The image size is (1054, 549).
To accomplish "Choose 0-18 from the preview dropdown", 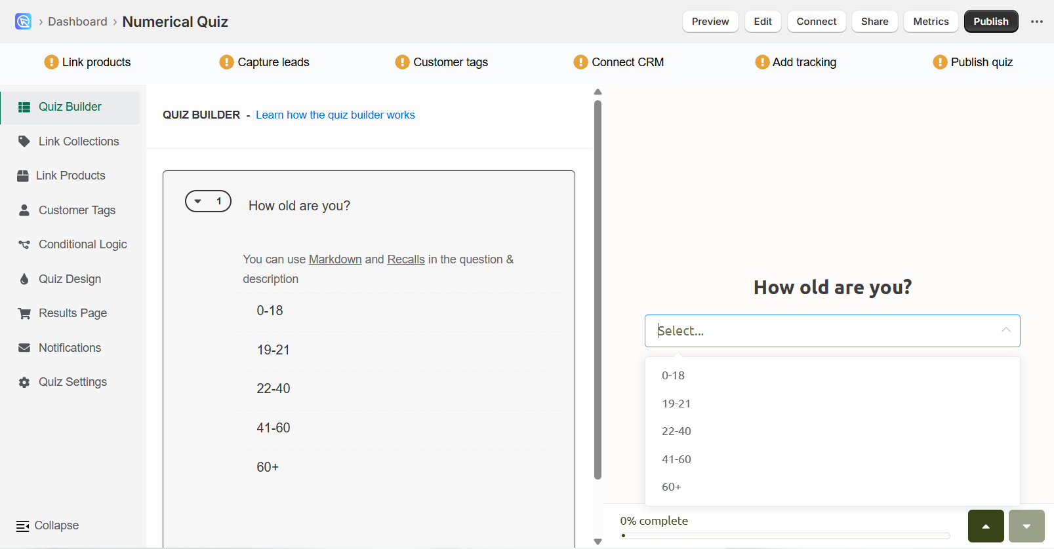I will pyautogui.click(x=832, y=375).
